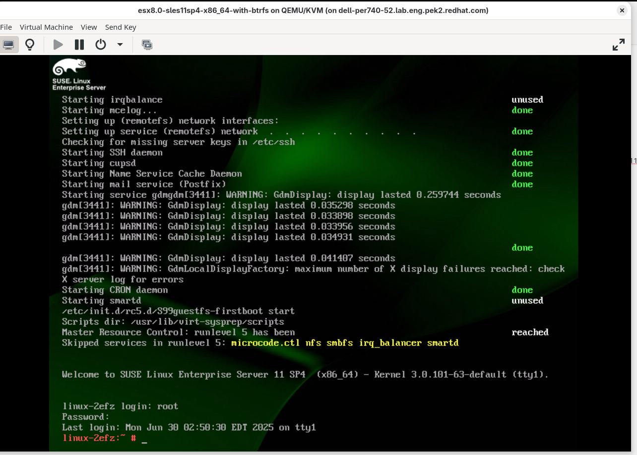
Task: Click 'reached' status for runlevel 5
Action: click(530, 333)
